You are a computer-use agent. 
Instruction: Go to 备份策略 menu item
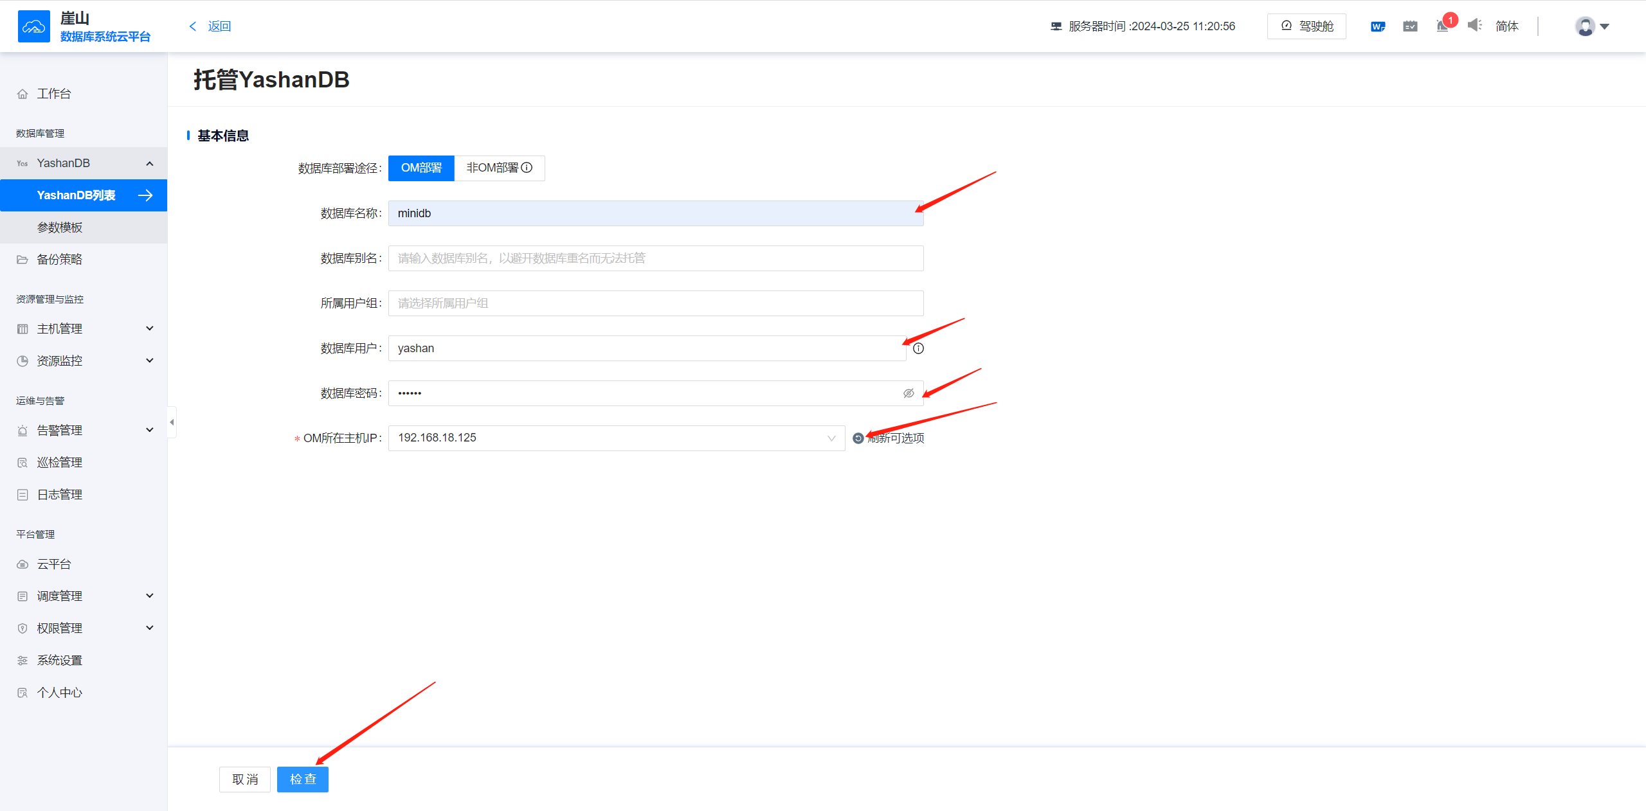[x=60, y=260]
